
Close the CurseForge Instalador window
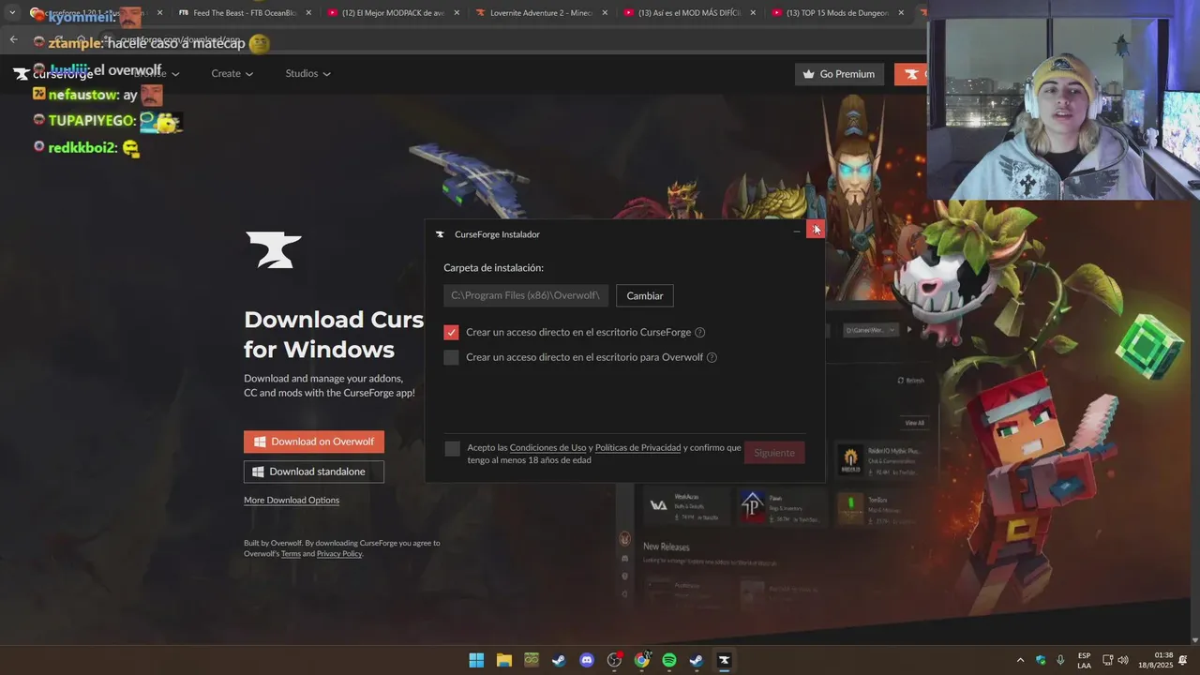click(x=816, y=230)
